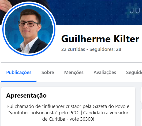Click the divider line above the tabs
The width and height of the screenshot is (142, 126).
pos(71,62)
